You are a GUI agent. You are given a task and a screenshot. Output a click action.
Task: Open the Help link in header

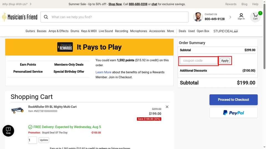pyautogui.click(x=255, y=4)
